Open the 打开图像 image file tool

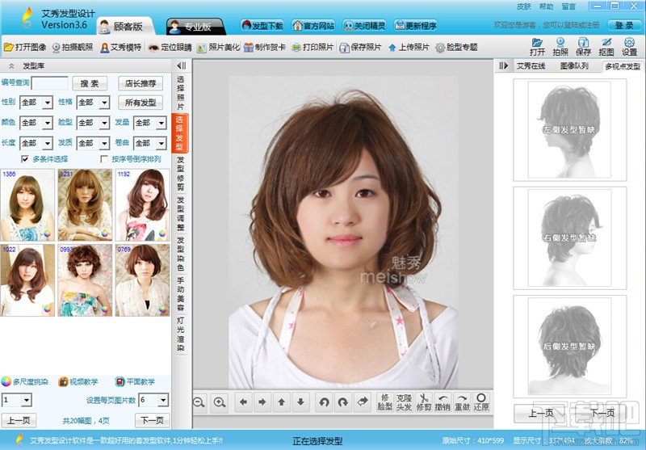click(25, 48)
